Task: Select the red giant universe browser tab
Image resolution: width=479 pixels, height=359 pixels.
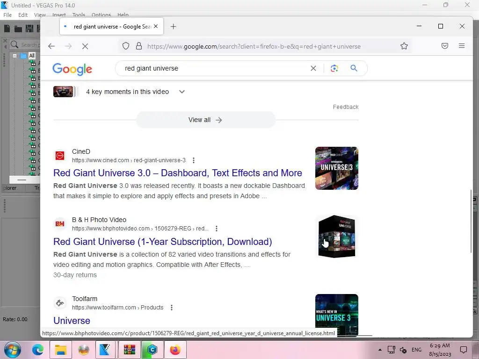Action: tap(111, 27)
